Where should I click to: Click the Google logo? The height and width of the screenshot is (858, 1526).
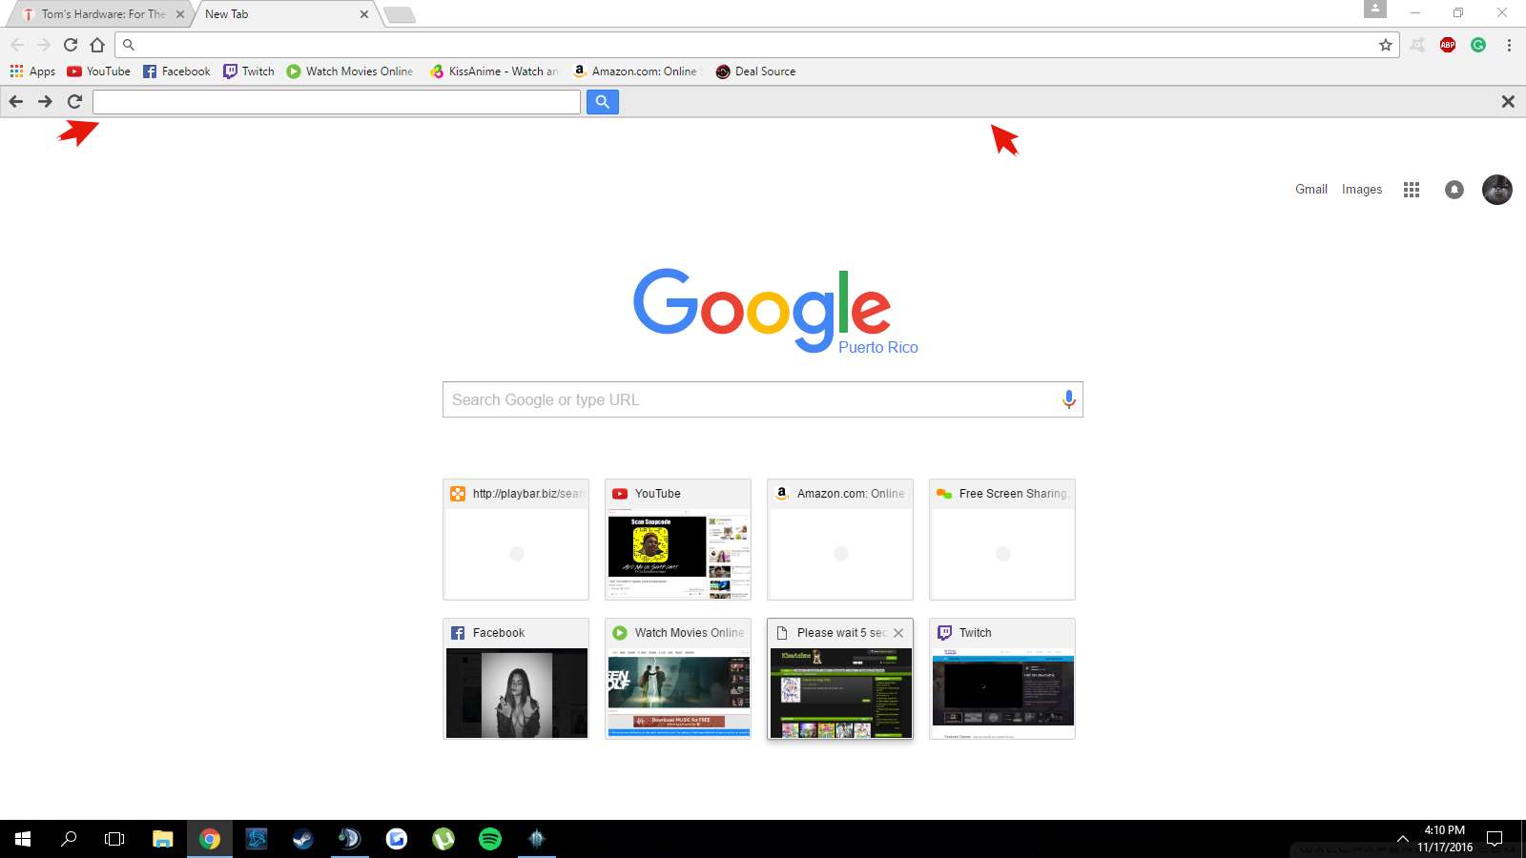(762, 309)
